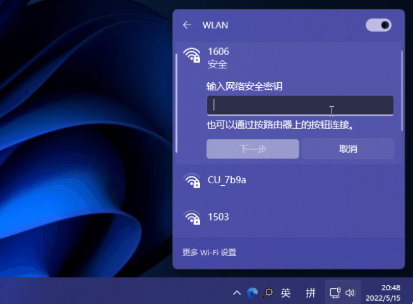
Task: Click the magnifier icon in tray
Action: pos(268,293)
